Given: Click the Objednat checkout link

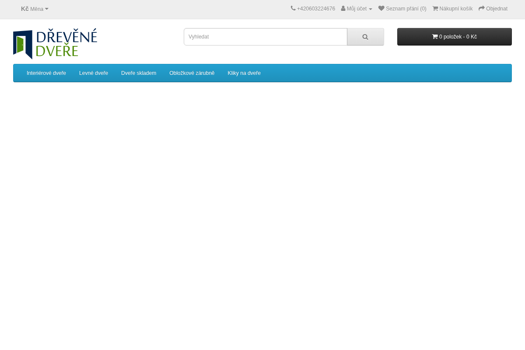Looking at the screenshot, I should pyautogui.click(x=493, y=9).
